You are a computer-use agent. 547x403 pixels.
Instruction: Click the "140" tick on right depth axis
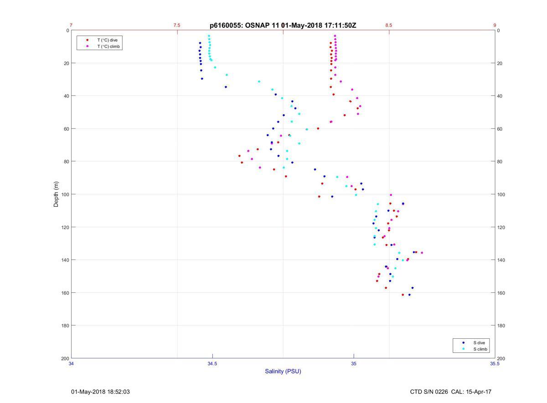[x=501, y=260]
